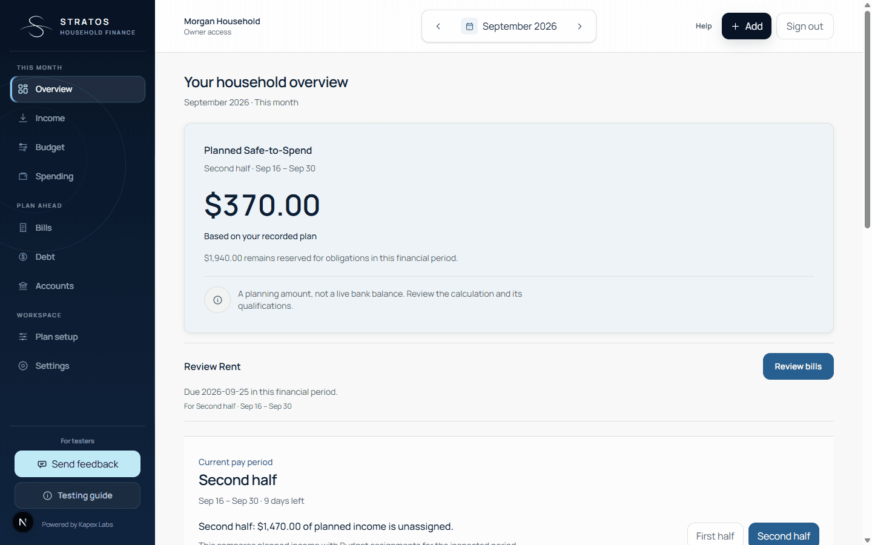The height and width of the screenshot is (545, 872).
Task: Click the Help link
Action: (704, 26)
